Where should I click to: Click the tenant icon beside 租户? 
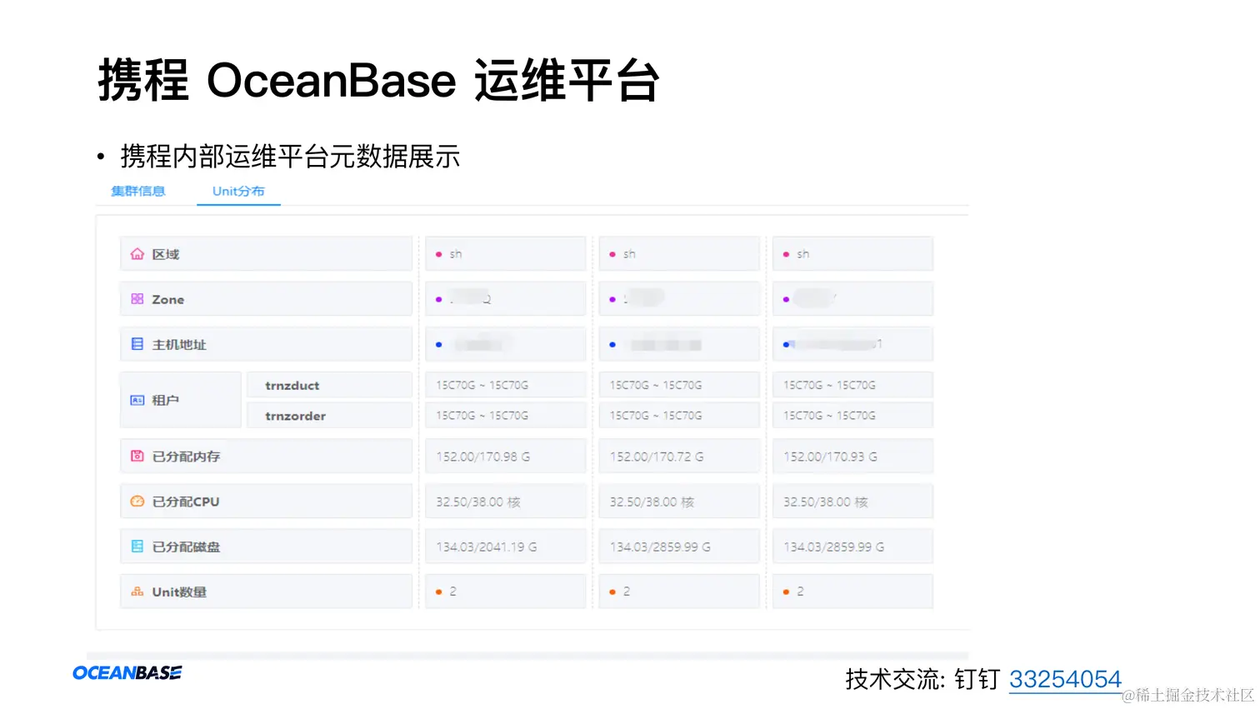(x=137, y=400)
